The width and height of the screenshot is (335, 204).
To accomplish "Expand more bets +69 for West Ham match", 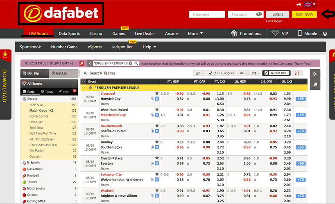I will [x=300, y=115].
